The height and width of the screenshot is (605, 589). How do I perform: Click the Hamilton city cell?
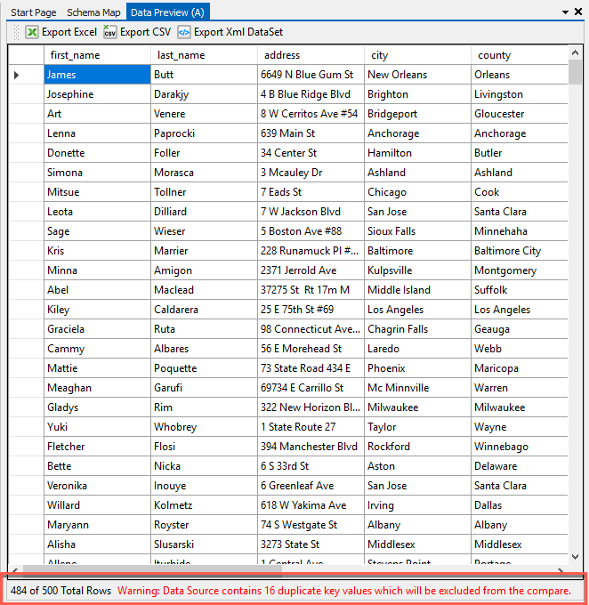pyautogui.click(x=418, y=153)
